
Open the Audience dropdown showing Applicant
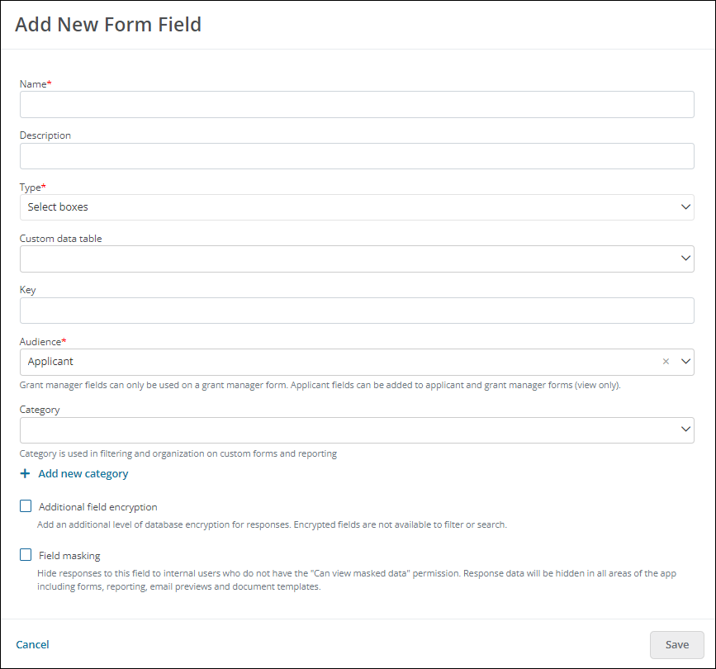(357, 362)
